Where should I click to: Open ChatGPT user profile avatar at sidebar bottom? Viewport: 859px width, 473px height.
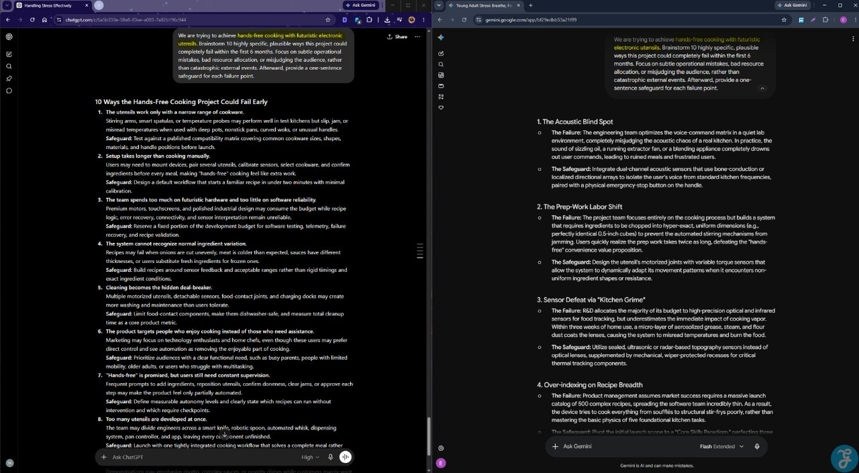pyautogui.click(x=9, y=463)
